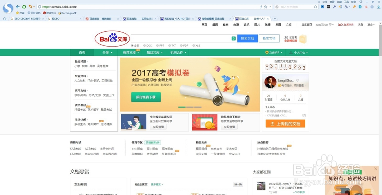Select the 全部 file type radio
Screen dimensions: 382x195
point(132,45)
